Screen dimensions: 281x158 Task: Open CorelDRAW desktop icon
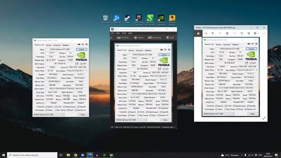pos(150,20)
